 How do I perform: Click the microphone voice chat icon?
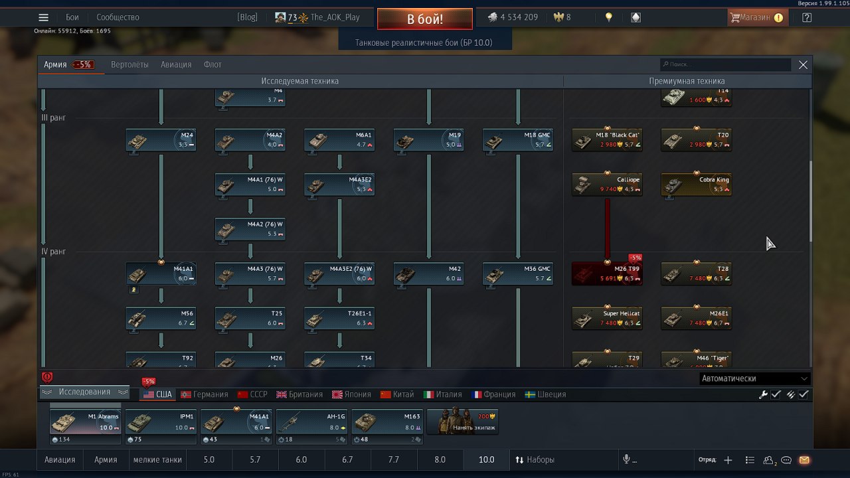(626, 459)
